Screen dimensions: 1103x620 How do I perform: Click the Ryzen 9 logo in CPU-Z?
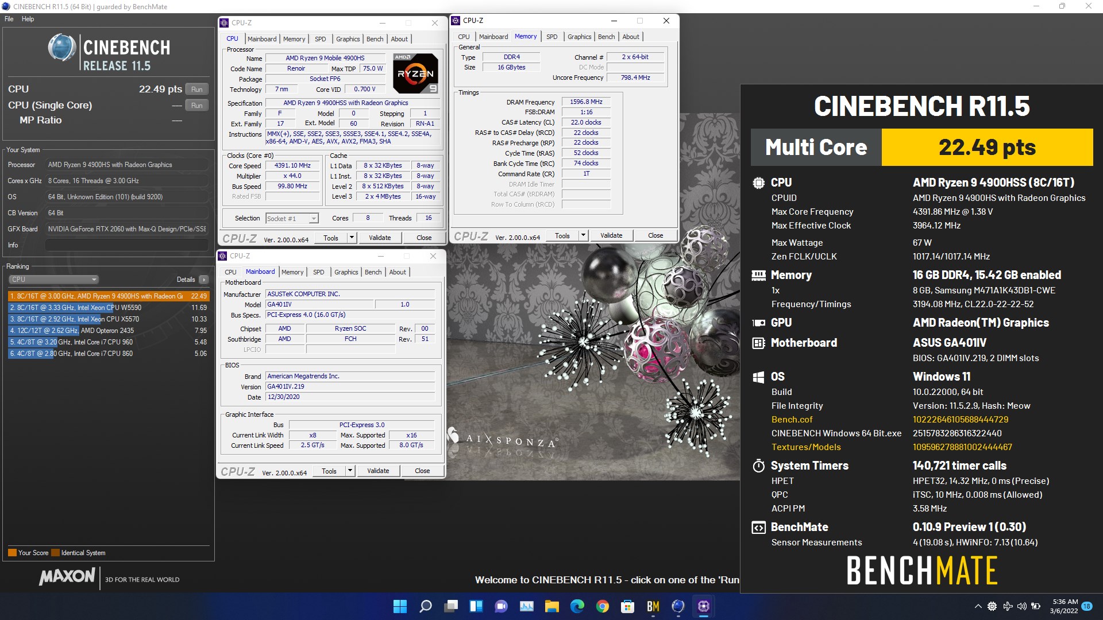coord(415,73)
